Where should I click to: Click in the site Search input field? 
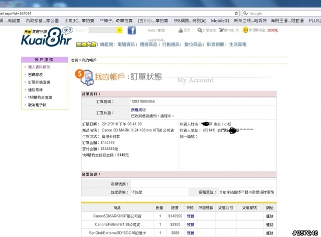pyautogui.click(x=102, y=30)
